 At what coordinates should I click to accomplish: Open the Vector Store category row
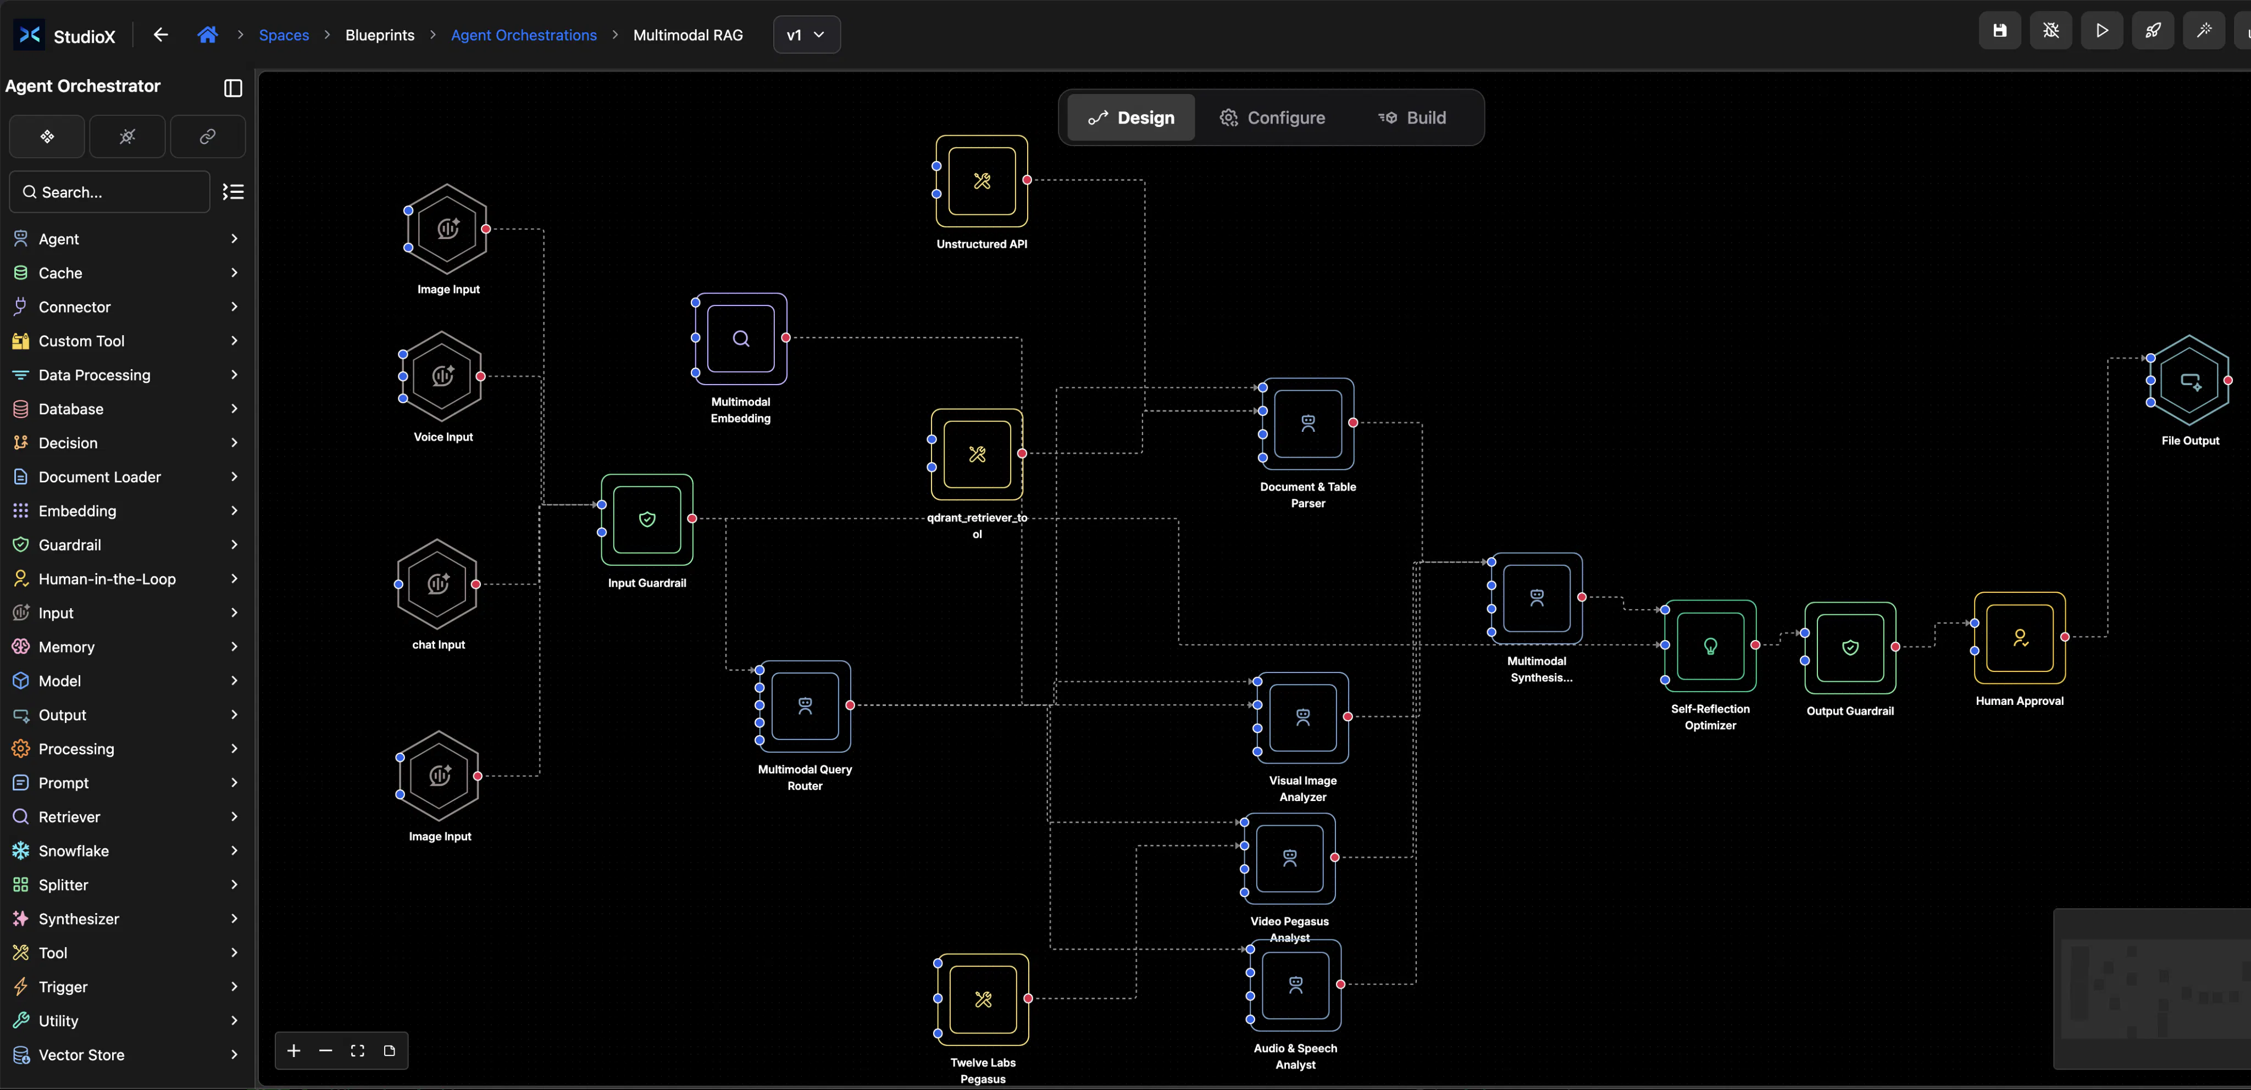click(x=126, y=1055)
